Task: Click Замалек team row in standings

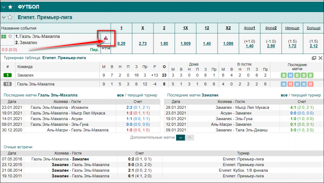Action: pyautogui.click(x=162, y=75)
